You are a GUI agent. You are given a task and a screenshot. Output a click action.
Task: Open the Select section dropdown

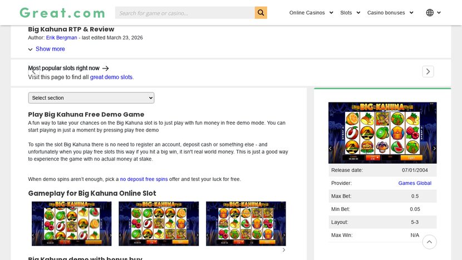click(x=91, y=98)
